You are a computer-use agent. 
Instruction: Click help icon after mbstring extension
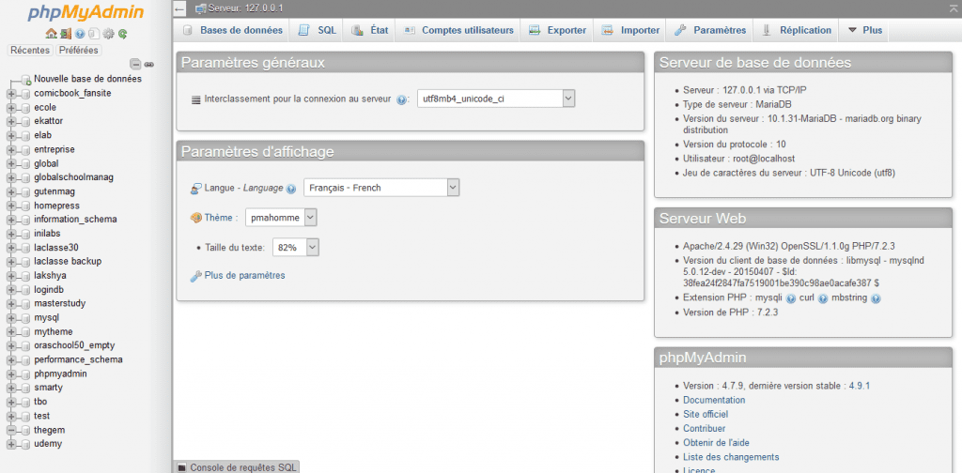876,298
